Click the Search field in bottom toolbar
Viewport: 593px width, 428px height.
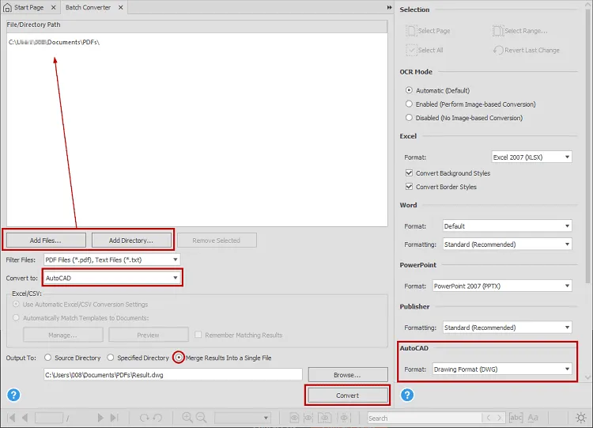[425, 418]
